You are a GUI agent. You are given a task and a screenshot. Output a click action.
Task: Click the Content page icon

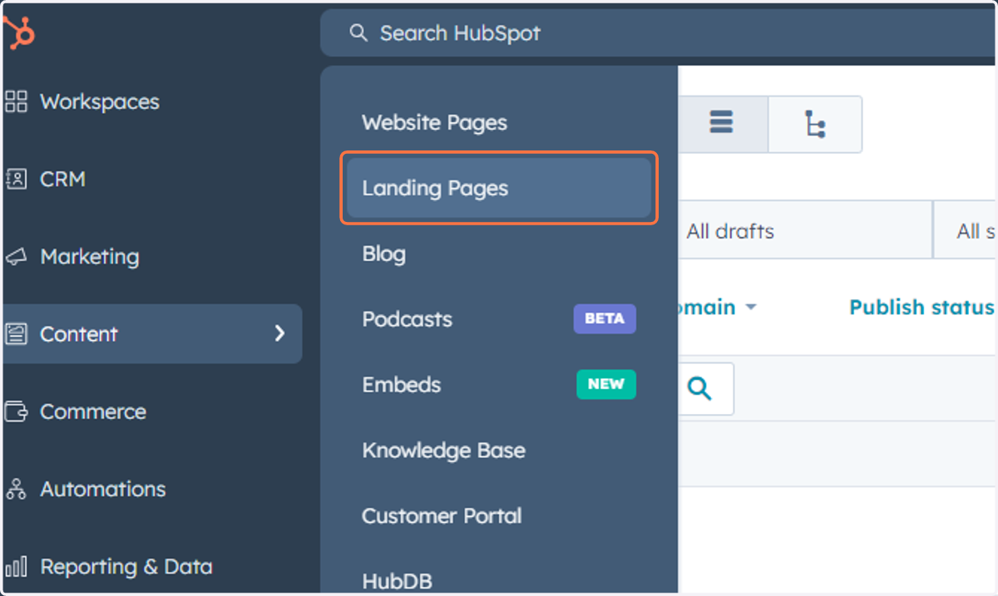[x=16, y=334]
